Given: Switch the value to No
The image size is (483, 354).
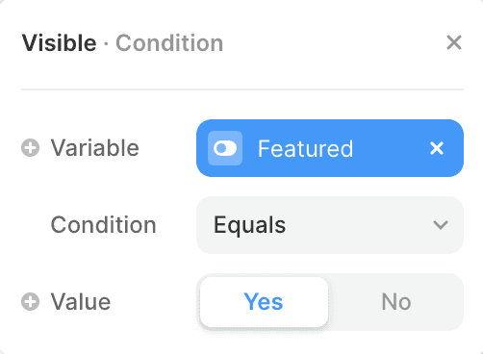Looking at the screenshot, I should coord(396,302).
